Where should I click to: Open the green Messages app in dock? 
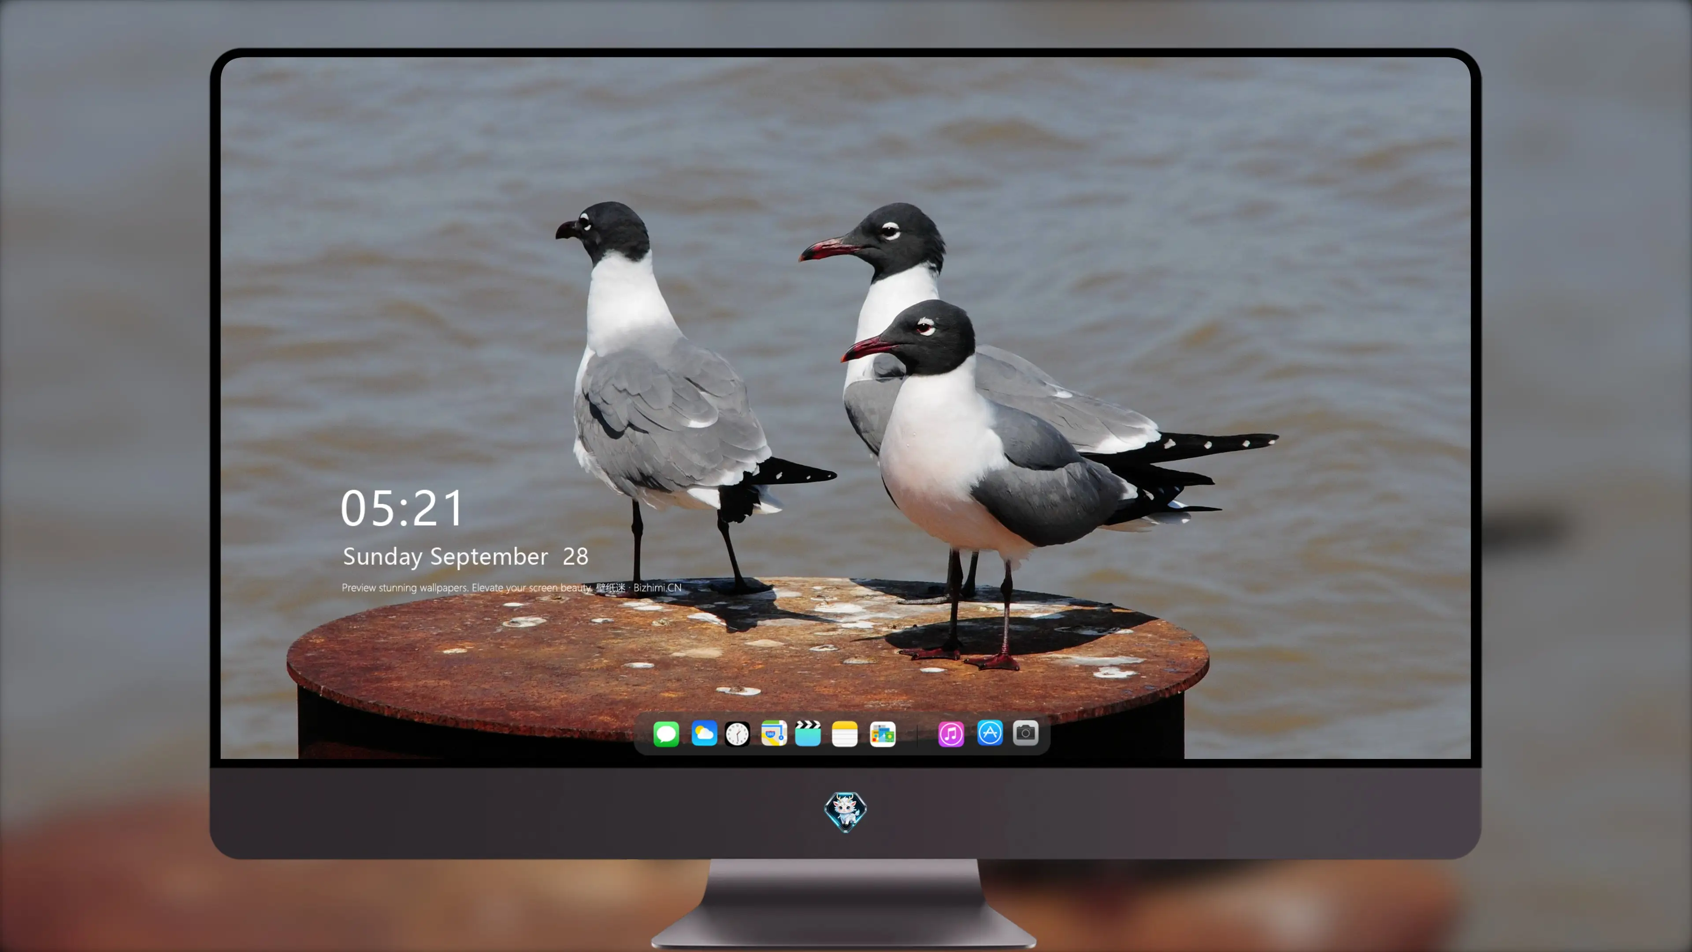[x=666, y=734]
